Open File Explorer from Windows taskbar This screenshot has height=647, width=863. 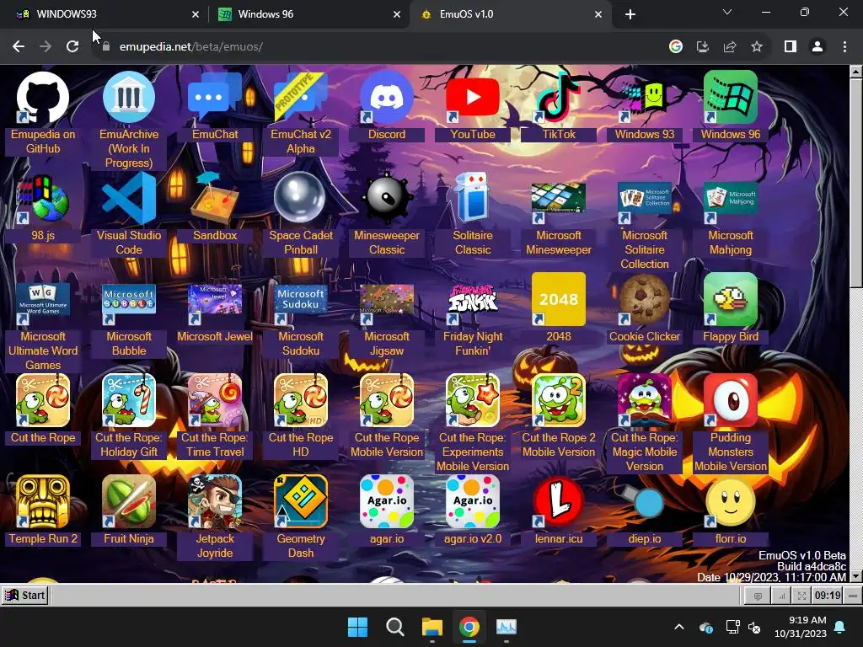click(432, 627)
